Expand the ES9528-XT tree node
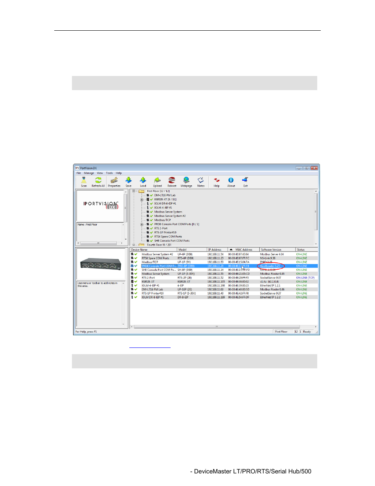Screen dimensions: 375x486 click(x=142, y=200)
